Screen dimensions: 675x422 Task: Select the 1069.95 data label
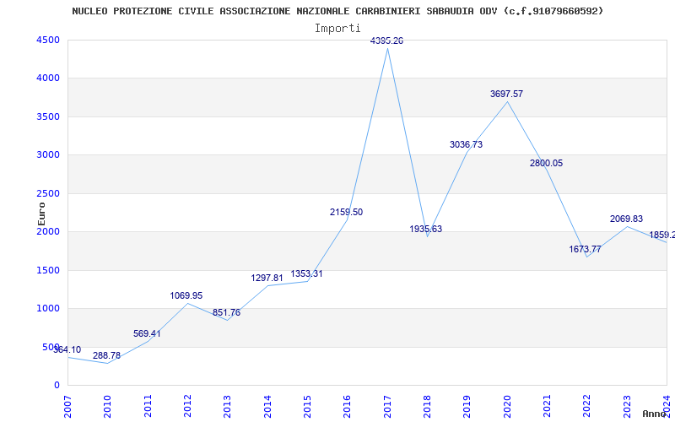[186, 296]
